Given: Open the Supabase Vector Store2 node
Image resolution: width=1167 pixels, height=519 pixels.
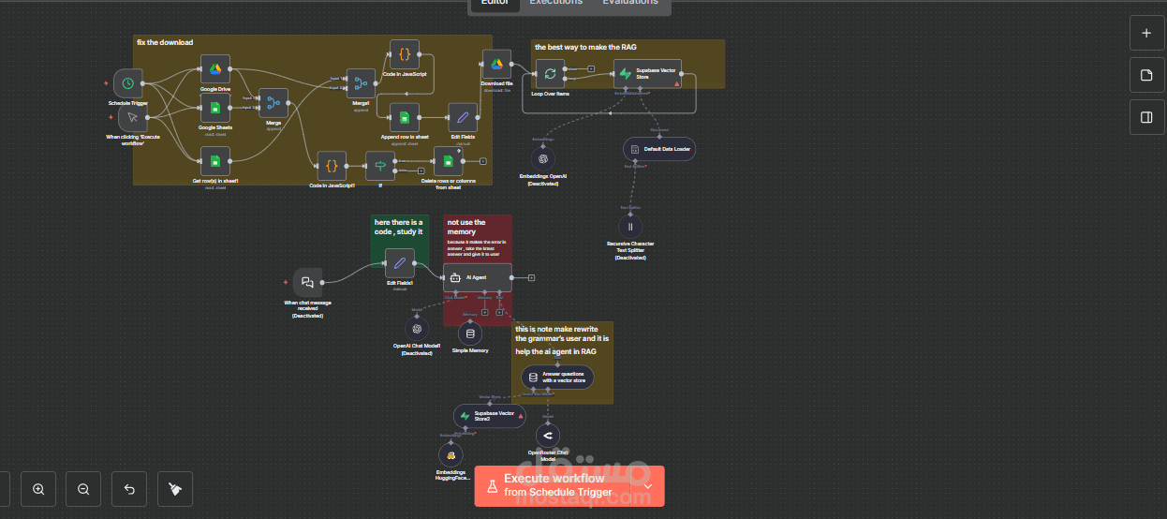Looking at the screenshot, I should tap(489, 416).
